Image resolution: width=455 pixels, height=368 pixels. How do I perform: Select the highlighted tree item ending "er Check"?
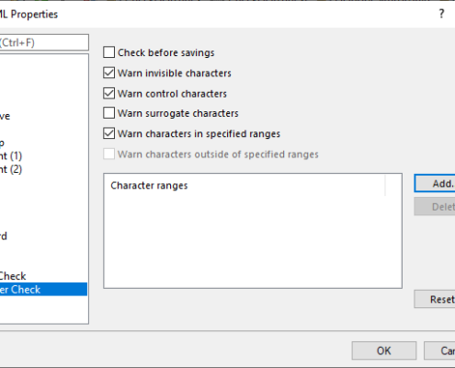[43, 290]
